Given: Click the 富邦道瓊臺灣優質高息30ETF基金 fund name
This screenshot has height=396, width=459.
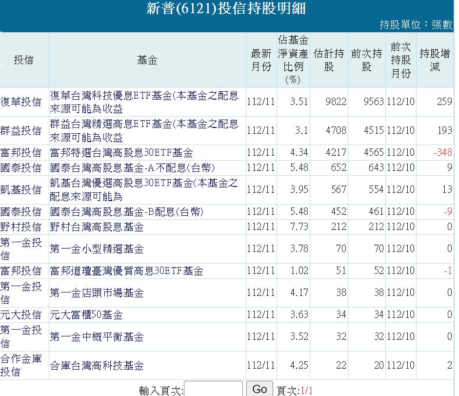Looking at the screenshot, I should tap(126, 271).
